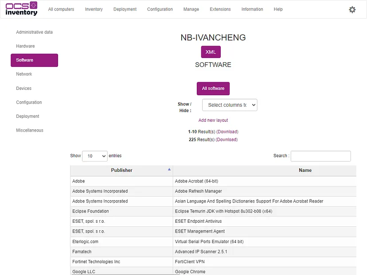Open the Extensions menu
367x275 pixels.
coord(220,9)
